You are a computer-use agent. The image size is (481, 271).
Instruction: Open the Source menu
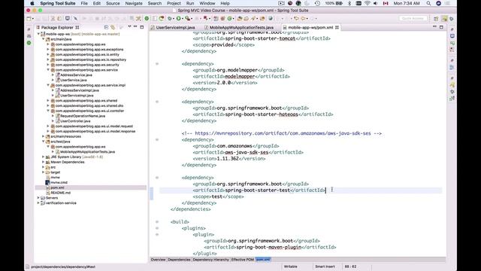point(113,3)
